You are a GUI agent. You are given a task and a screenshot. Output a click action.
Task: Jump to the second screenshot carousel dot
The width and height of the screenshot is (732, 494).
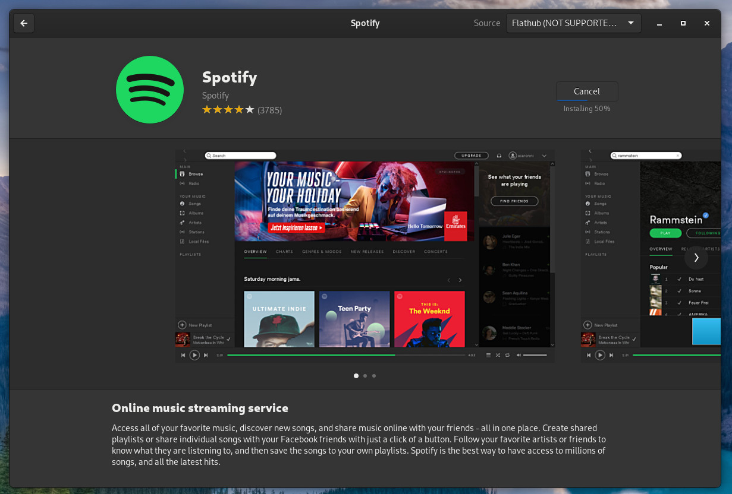365,376
